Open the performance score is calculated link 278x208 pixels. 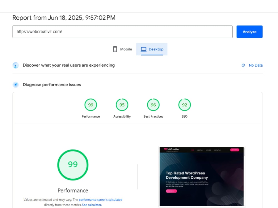101,199
